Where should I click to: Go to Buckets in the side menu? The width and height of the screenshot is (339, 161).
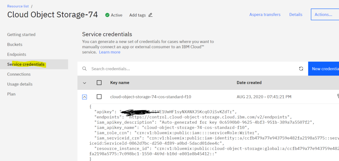(15, 45)
